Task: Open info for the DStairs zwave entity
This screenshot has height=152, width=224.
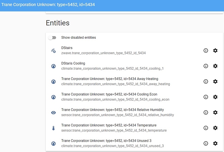Action: click(x=206, y=50)
